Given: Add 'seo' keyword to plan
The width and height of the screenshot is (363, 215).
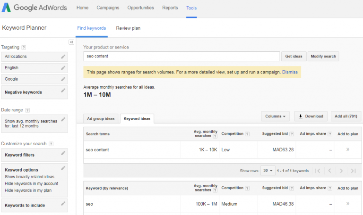Looking at the screenshot, I should [348, 204].
